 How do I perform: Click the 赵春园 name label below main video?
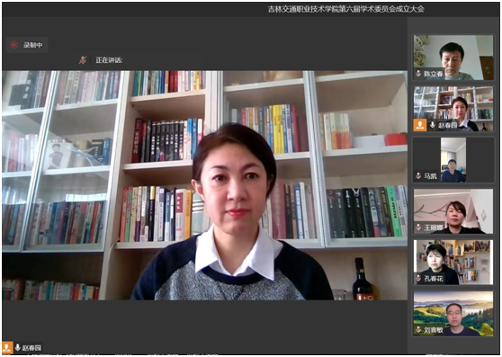click(31, 348)
